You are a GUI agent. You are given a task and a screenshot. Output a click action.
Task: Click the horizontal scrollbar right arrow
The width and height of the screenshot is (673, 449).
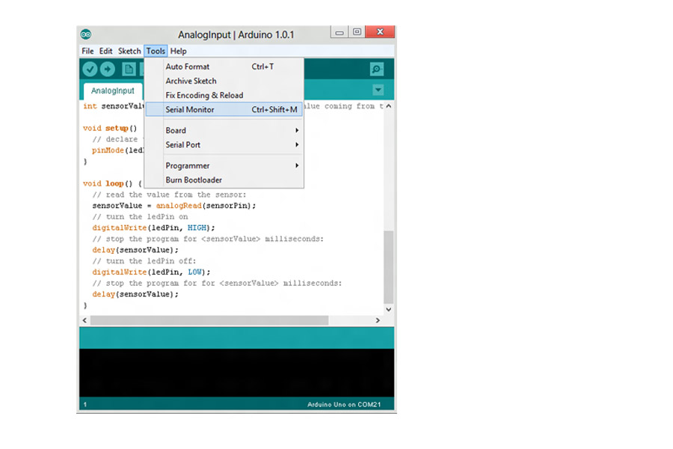[x=378, y=320]
